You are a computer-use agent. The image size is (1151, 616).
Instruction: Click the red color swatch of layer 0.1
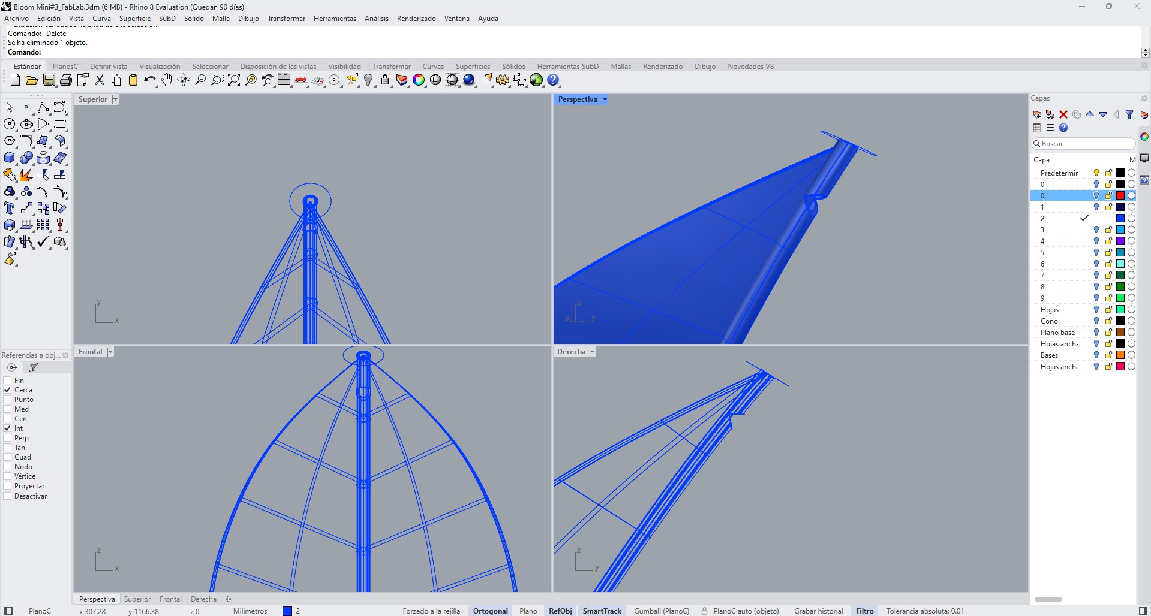1120,196
